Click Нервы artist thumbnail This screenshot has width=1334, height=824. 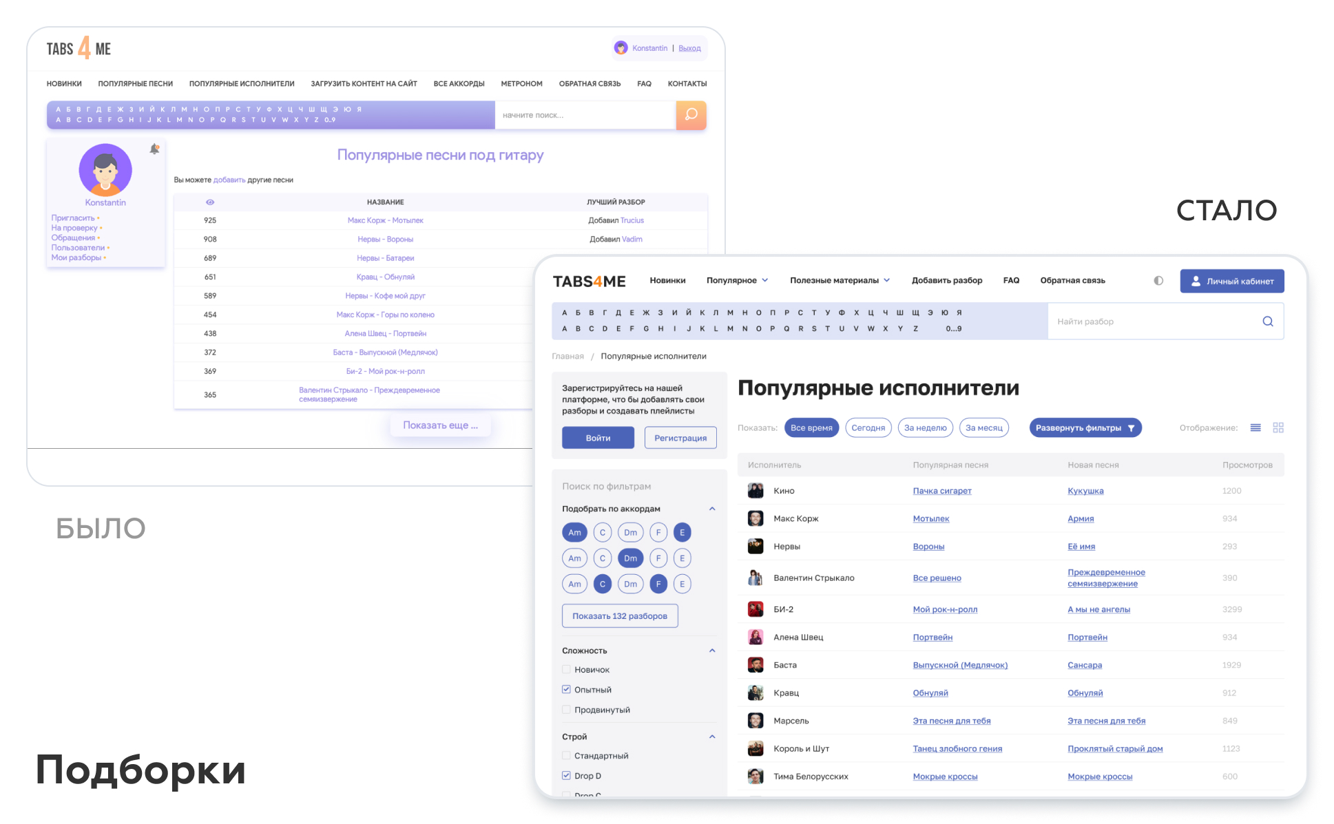point(755,547)
